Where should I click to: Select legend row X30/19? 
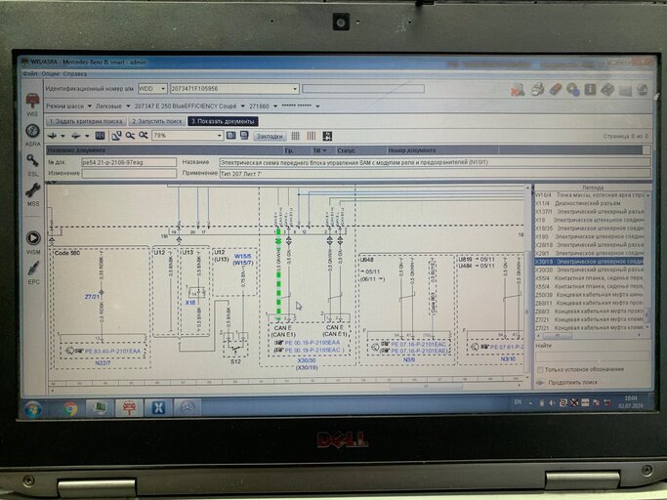[x=589, y=262]
